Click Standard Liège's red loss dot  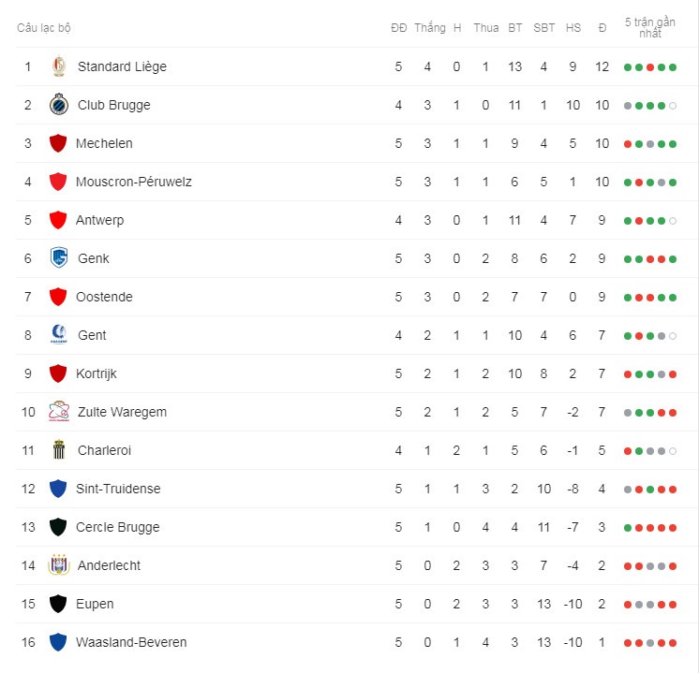point(650,67)
